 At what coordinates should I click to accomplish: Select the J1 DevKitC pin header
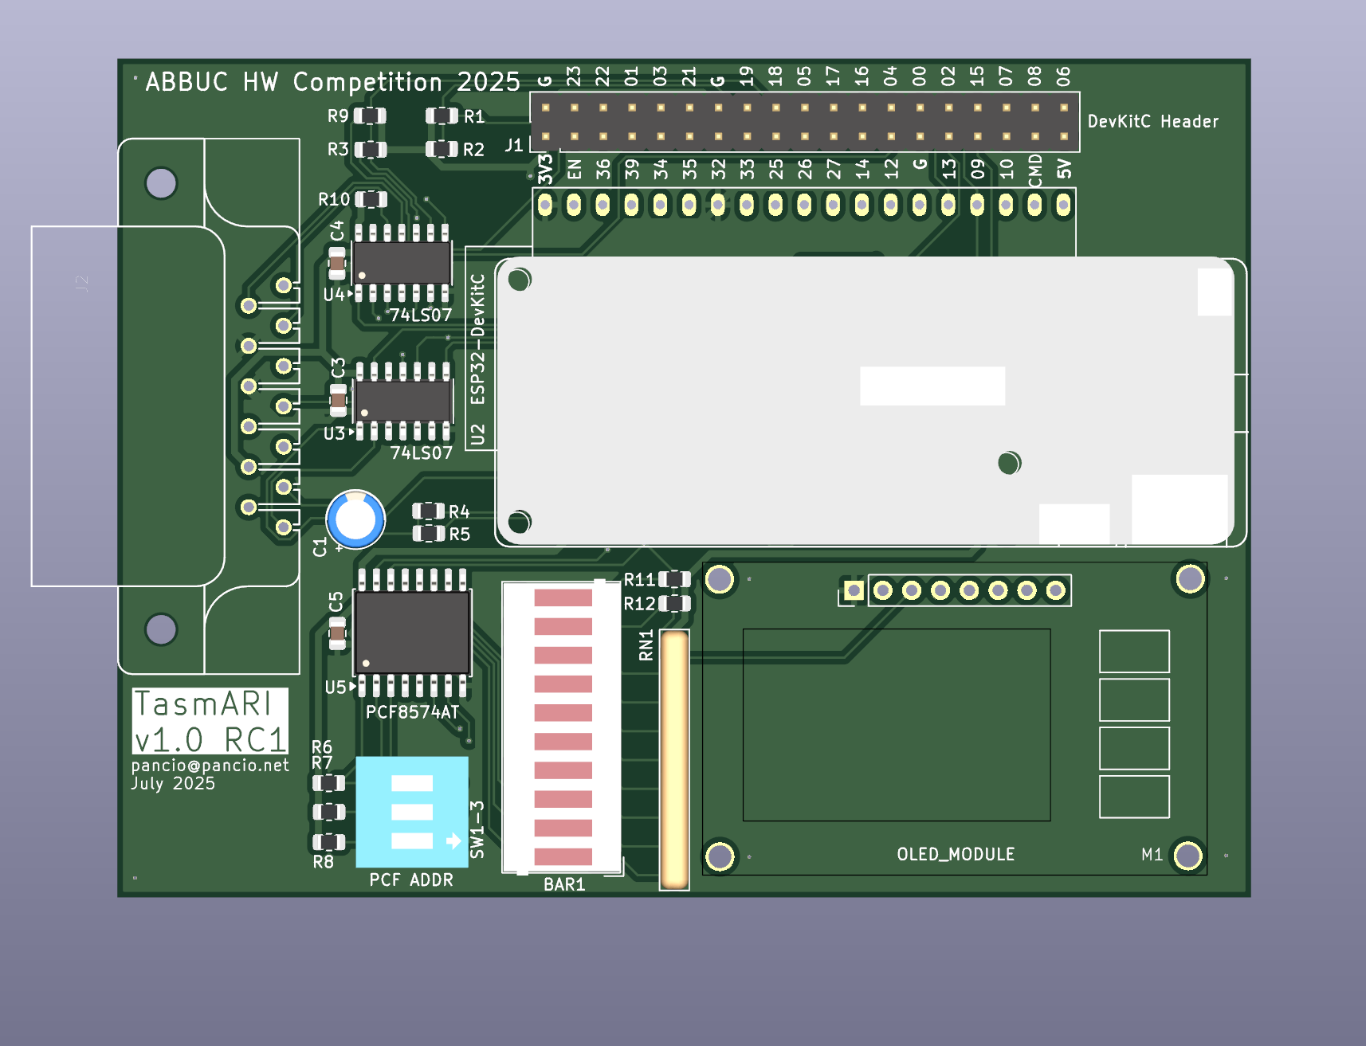pos(804,122)
